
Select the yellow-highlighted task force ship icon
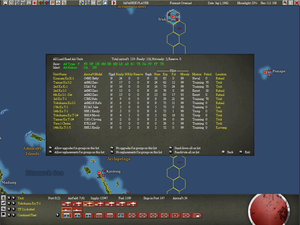(67, 210)
